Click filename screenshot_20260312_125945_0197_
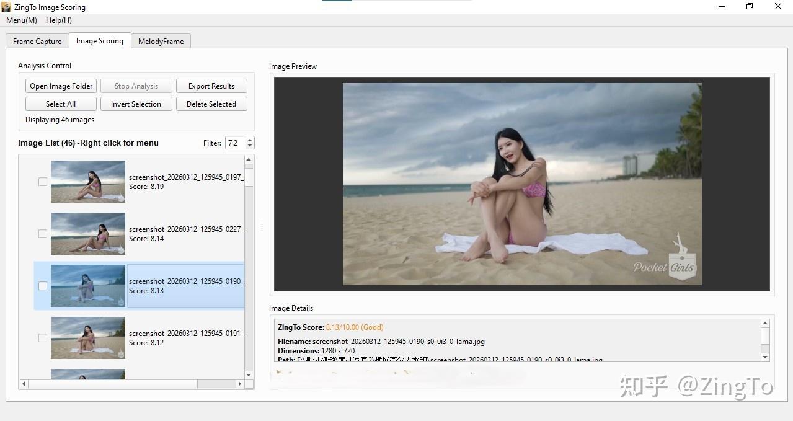This screenshot has height=421, width=793. coord(186,177)
